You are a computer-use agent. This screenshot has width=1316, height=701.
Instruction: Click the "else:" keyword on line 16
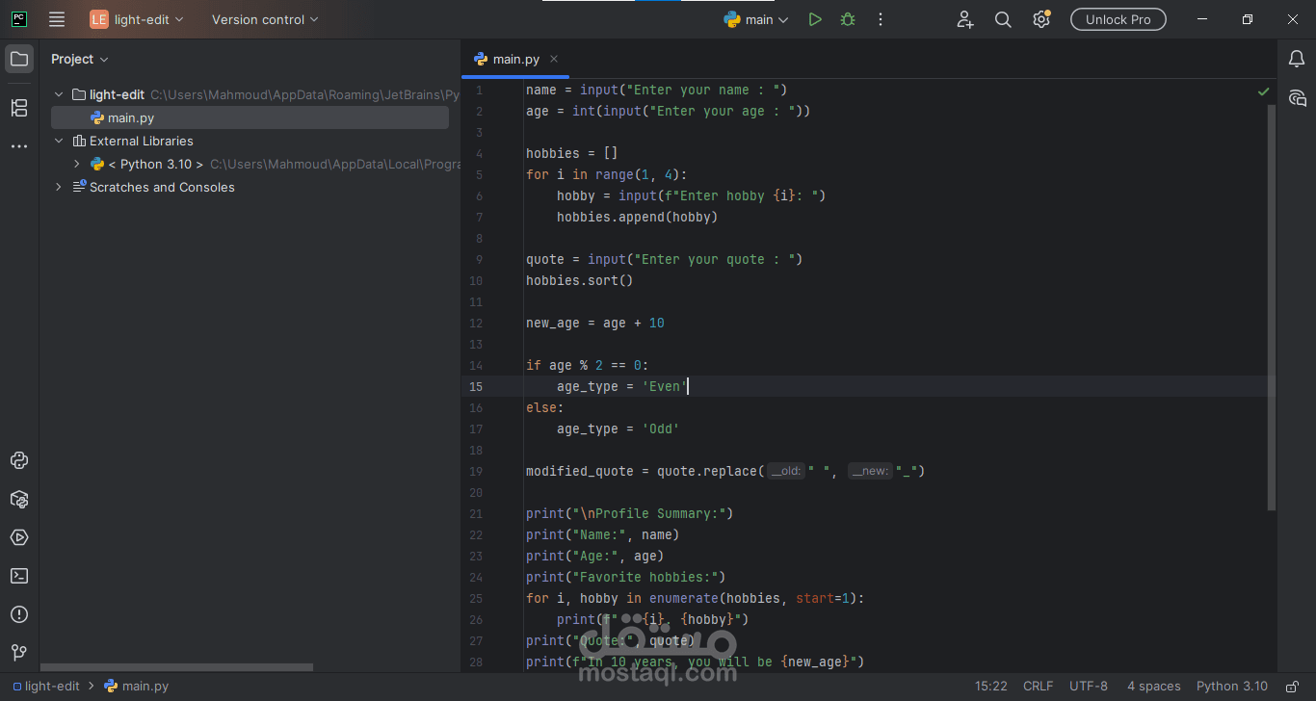545,408
